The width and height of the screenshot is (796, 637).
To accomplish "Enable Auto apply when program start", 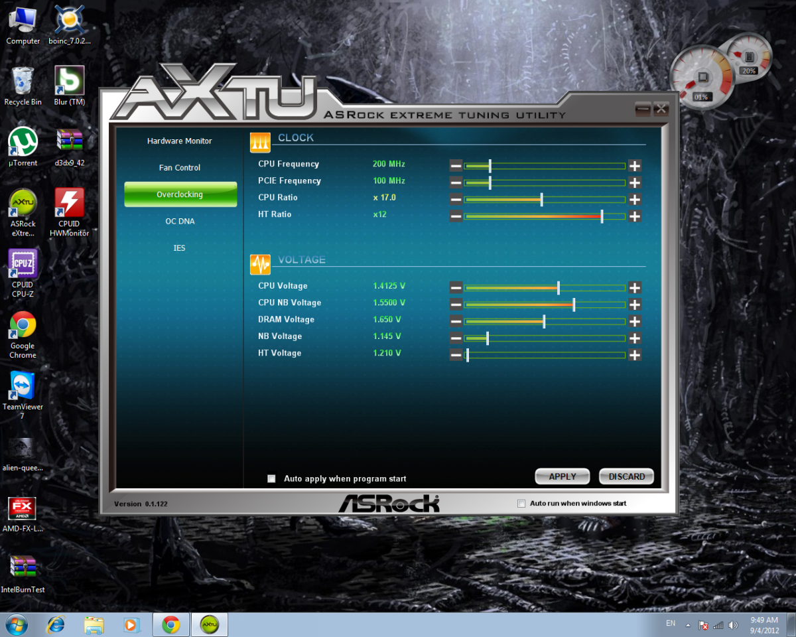I will (x=271, y=478).
